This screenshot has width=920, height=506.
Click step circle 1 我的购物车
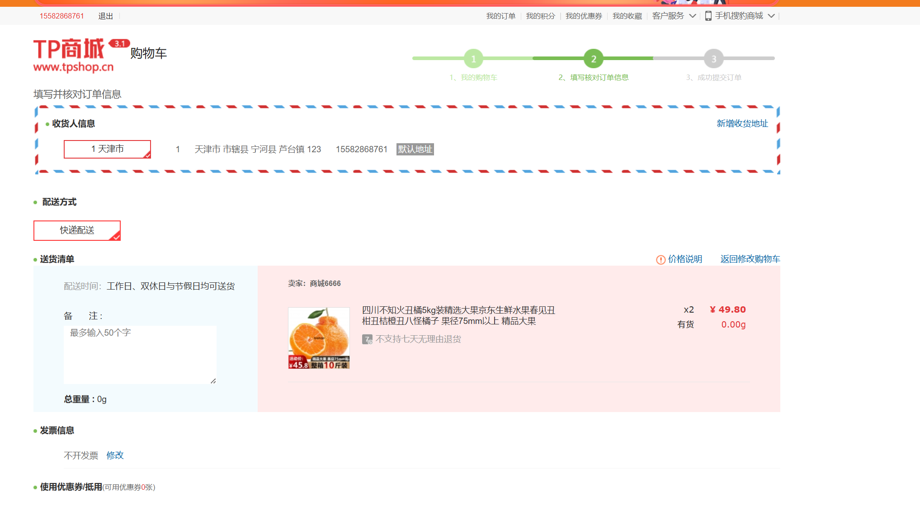[473, 58]
